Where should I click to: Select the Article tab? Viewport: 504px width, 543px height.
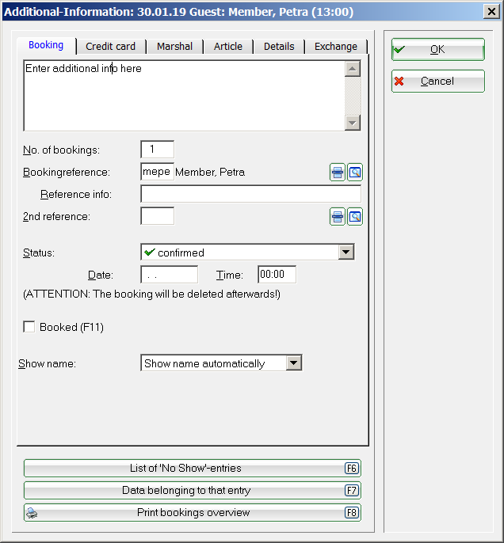pyautogui.click(x=228, y=47)
